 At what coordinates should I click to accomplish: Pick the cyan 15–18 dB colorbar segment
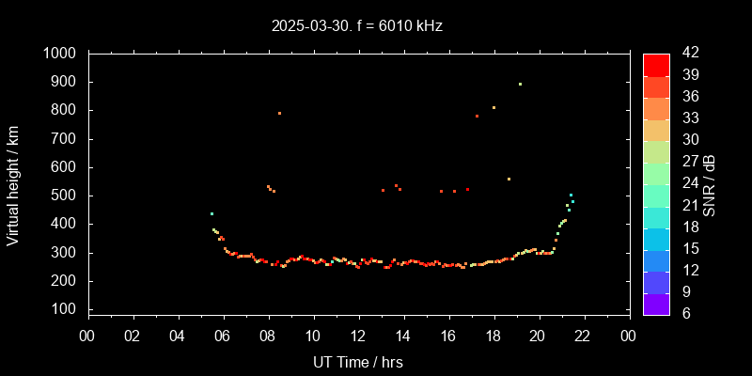pyautogui.click(x=656, y=238)
